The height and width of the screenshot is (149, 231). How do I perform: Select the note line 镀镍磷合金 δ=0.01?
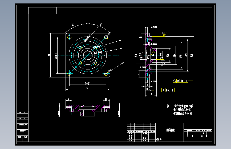(x=183, y=113)
